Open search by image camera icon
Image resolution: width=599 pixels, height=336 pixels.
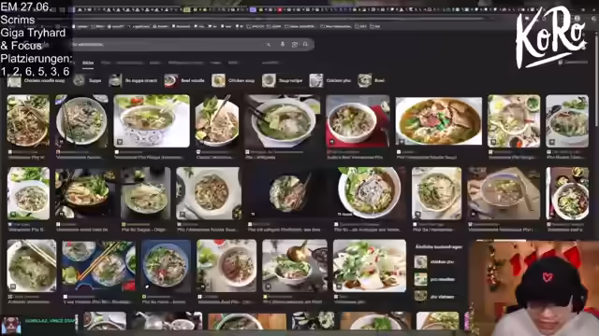[x=295, y=44]
